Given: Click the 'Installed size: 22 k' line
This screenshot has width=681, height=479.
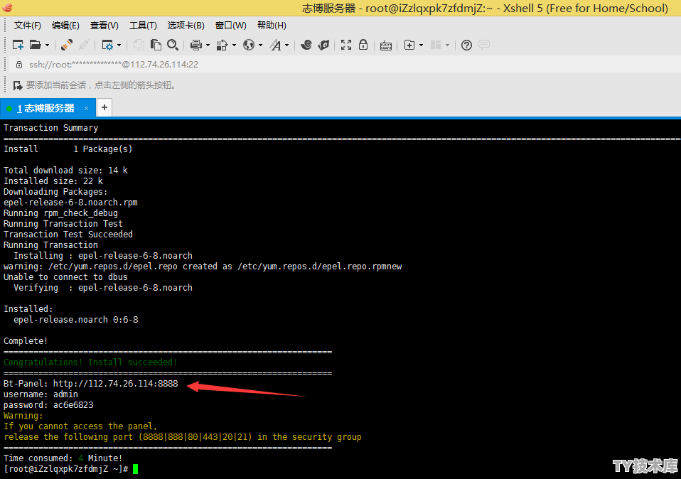Looking at the screenshot, I should 53,181.
